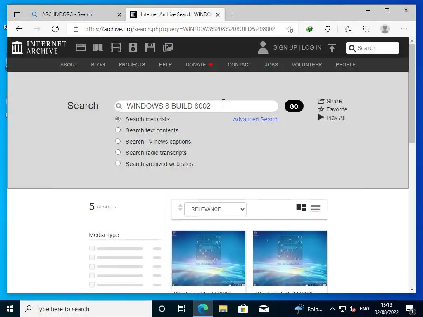Open the first Windows 8 build thumbnail
Image resolution: width=423 pixels, height=317 pixels.
[x=209, y=258]
